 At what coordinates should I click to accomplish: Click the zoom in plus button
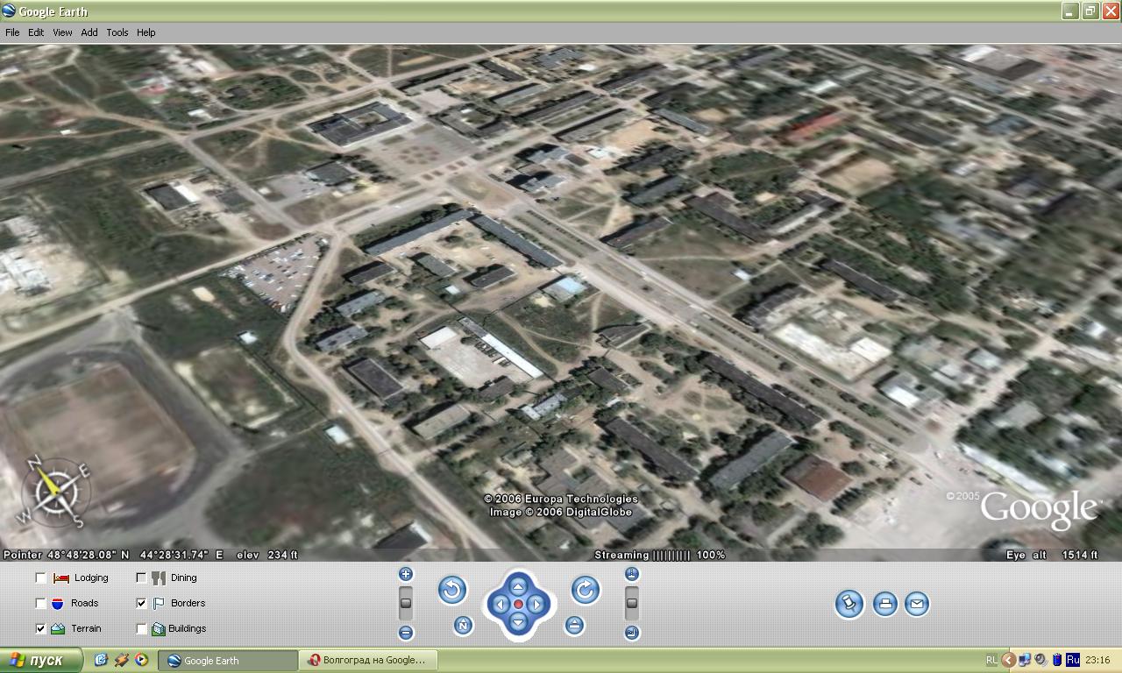pyautogui.click(x=406, y=574)
